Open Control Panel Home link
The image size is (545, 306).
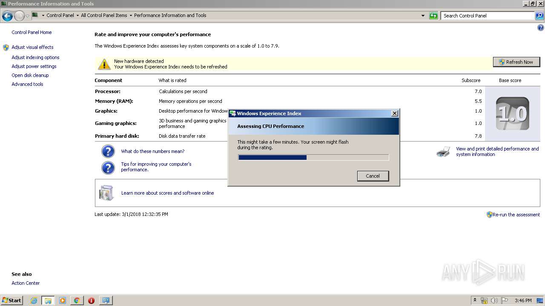point(32,32)
